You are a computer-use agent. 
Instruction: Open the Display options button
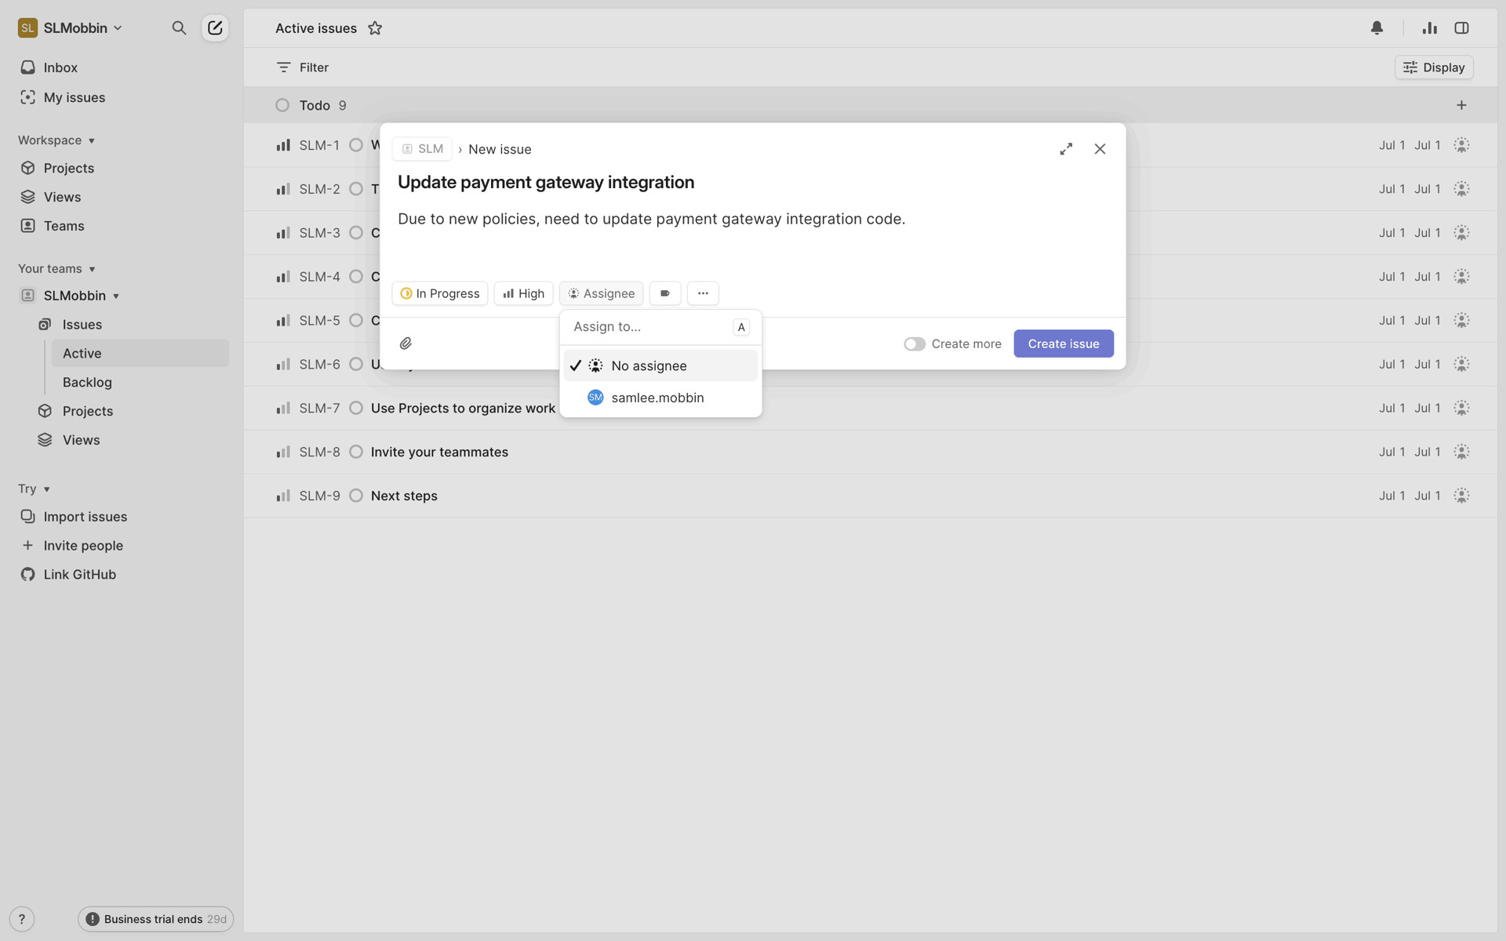[1434, 67]
